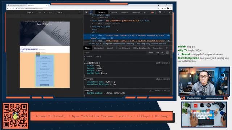Open the _utilities.scss source link
This screenshot has width=232, height=130.
pos(159,90)
